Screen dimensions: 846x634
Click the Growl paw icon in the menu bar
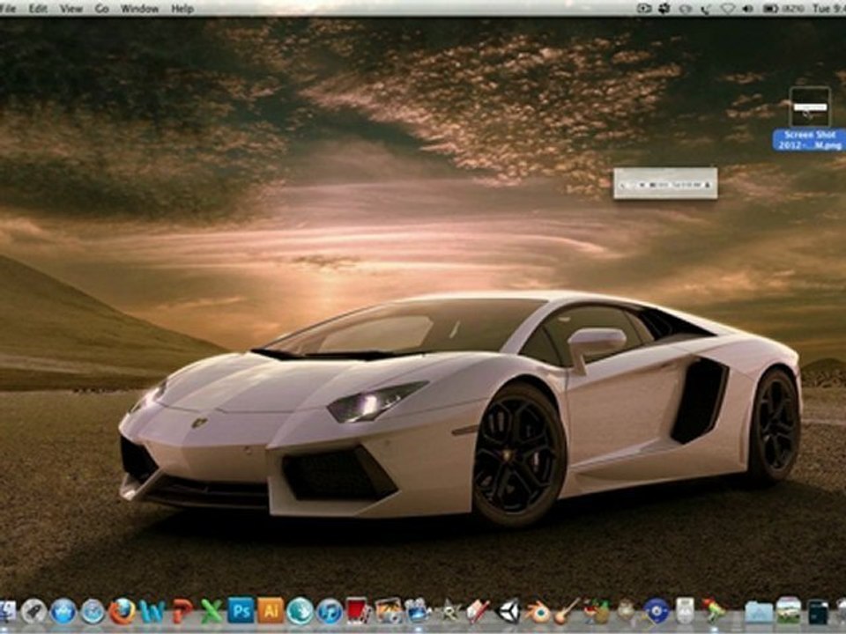coord(664,9)
